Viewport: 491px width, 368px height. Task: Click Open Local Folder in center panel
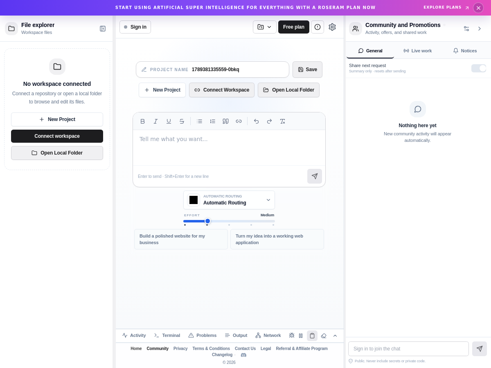tap(288, 90)
